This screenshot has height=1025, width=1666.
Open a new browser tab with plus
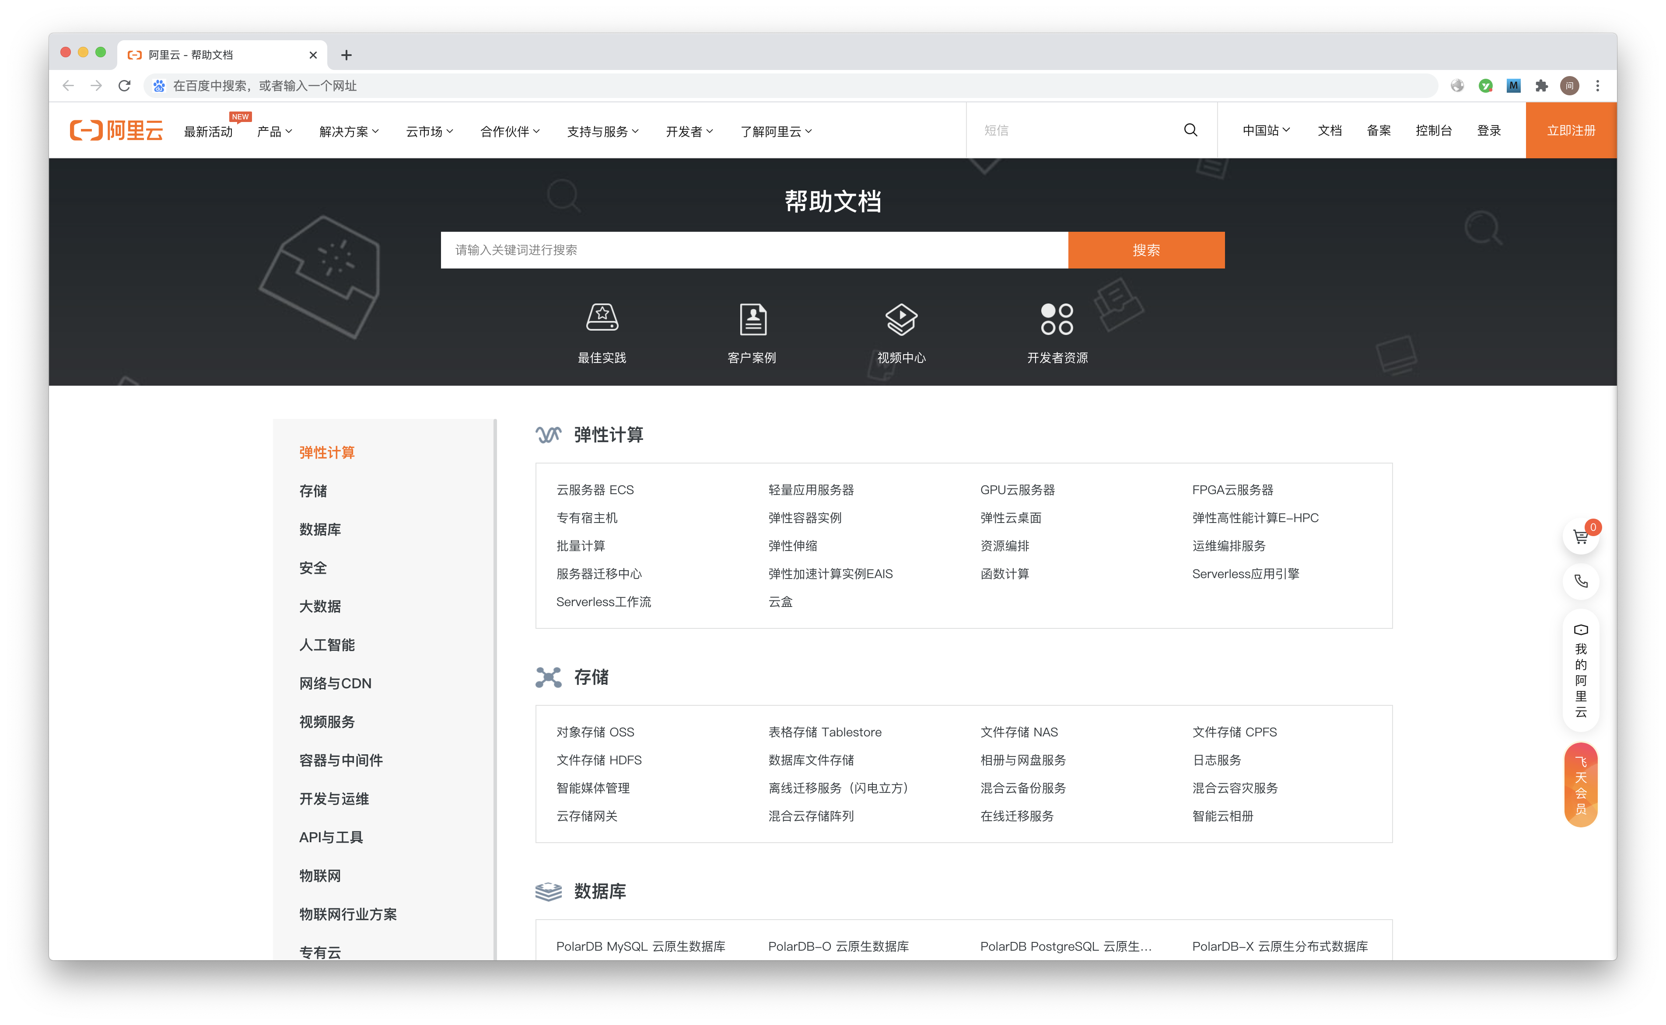tap(346, 55)
